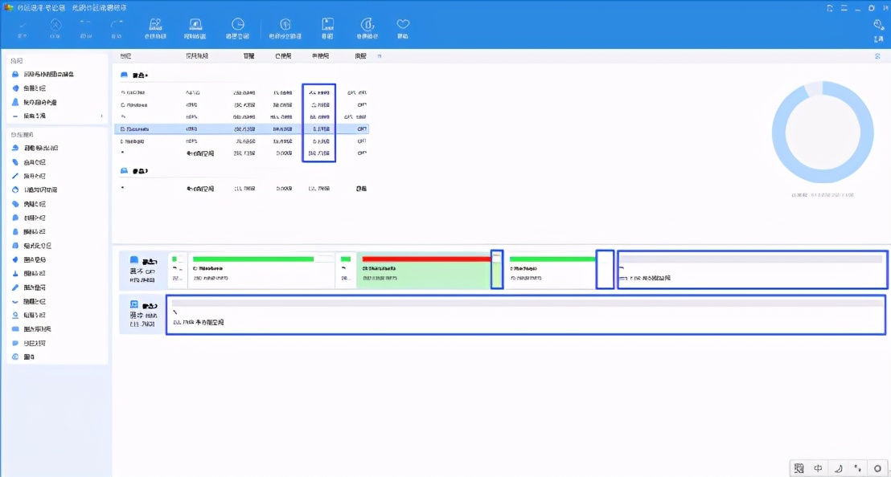Toggle the 中 input language button in tray

[x=818, y=468]
